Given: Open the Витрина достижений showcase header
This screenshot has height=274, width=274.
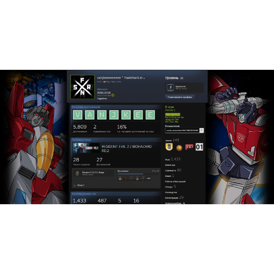Looking at the screenshot, I should pyautogui.click(x=86, y=107).
